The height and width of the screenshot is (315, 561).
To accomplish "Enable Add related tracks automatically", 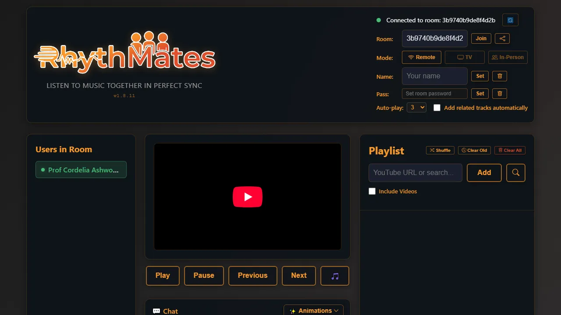I will [437, 108].
